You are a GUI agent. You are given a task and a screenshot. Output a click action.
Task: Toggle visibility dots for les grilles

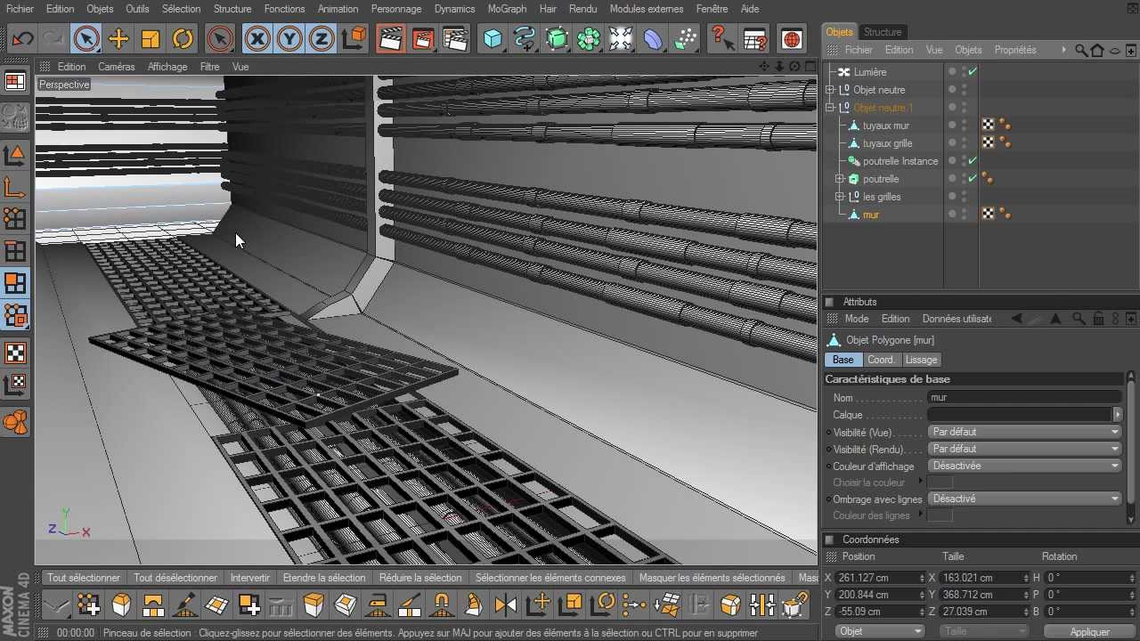964,197
